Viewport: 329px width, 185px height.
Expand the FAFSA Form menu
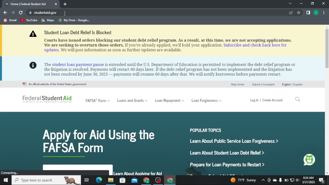[97, 101]
